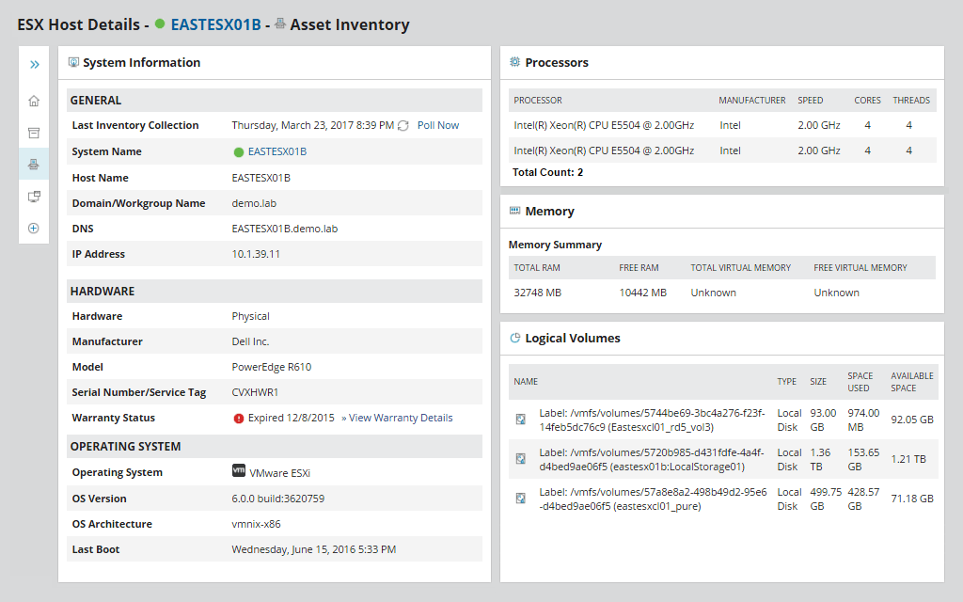Image resolution: width=963 pixels, height=602 pixels.
Task: Select the archive box icon in the sidebar
Action: [x=34, y=132]
